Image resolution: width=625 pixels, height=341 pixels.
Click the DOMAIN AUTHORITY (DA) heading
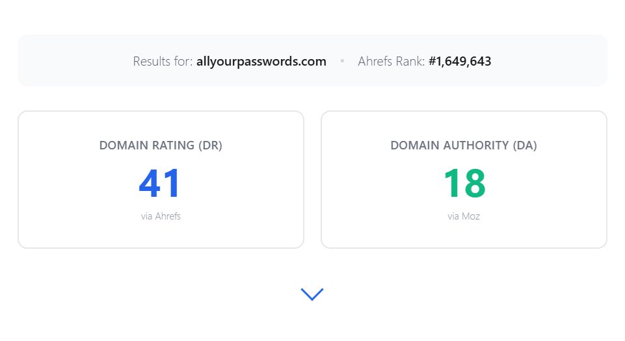click(464, 145)
